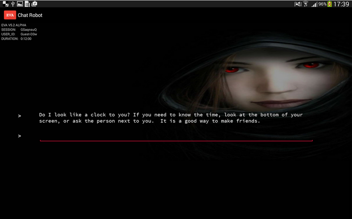Tap the green battery icon with red X

click(x=330, y=4)
